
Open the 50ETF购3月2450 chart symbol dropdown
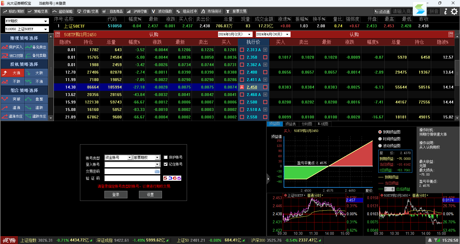[396, 195]
